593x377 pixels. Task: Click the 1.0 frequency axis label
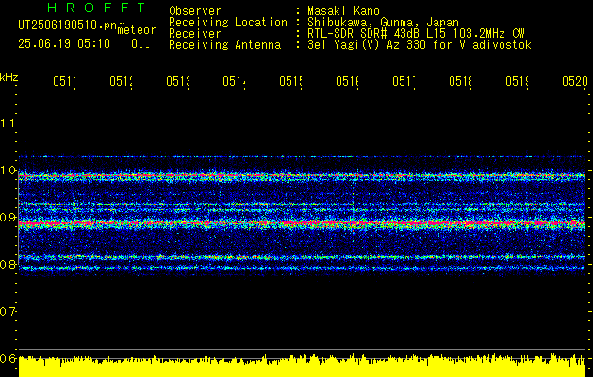[8, 171]
